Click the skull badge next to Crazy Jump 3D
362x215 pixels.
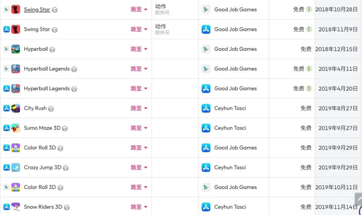click(x=66, y=168)
